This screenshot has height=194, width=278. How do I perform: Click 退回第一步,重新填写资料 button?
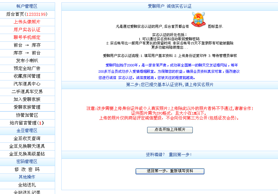170,171
